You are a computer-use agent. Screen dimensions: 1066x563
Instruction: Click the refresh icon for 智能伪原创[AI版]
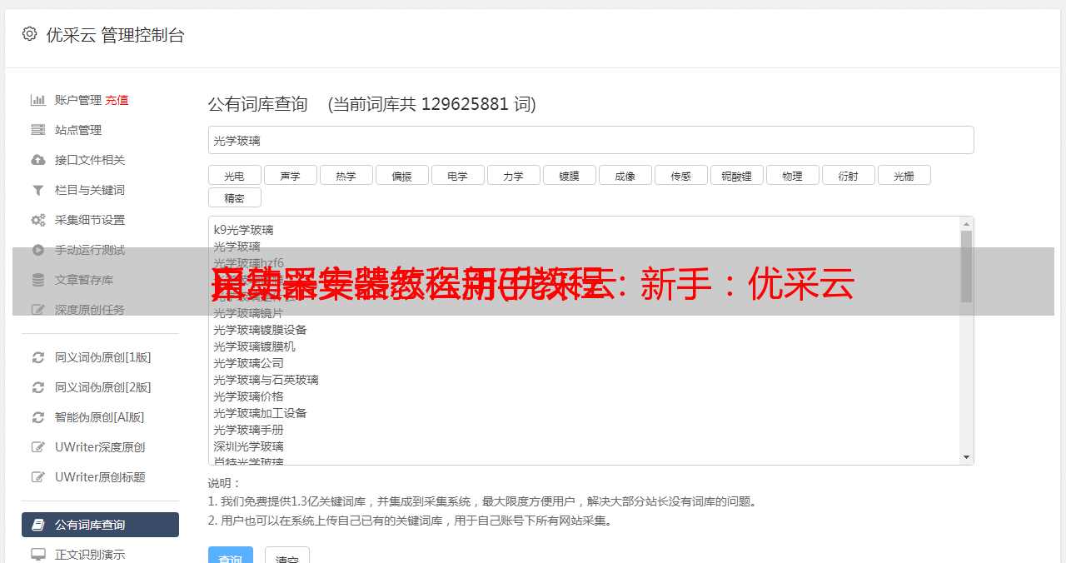pyautogui.click(x=38, y=417)
